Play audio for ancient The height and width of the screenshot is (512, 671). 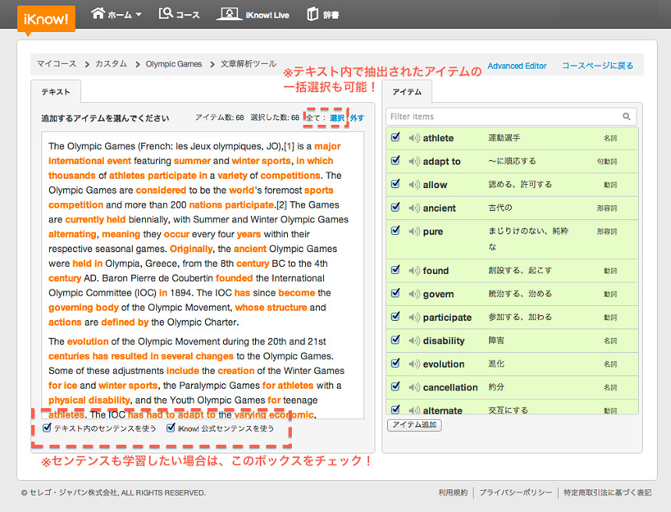tap(414, 208)
